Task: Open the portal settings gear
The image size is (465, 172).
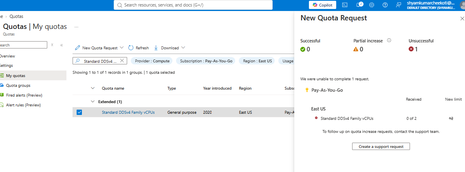Action: (x=372, y=5)
